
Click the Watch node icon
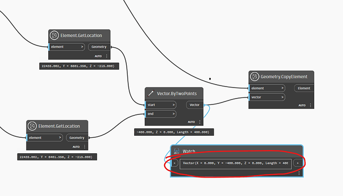click(x=176, y=151)
